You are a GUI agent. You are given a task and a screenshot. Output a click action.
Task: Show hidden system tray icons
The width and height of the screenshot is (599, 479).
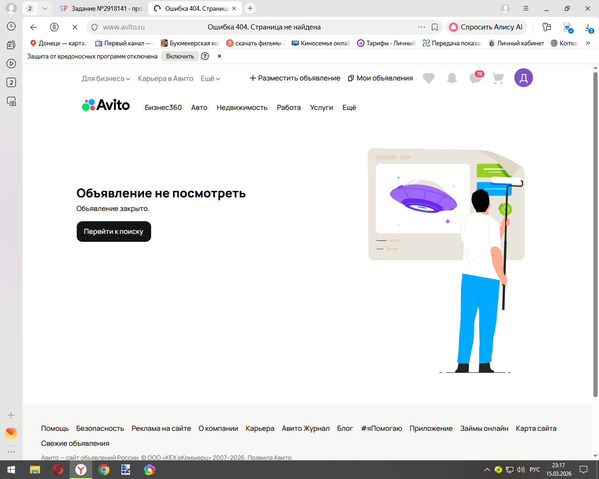487,470
